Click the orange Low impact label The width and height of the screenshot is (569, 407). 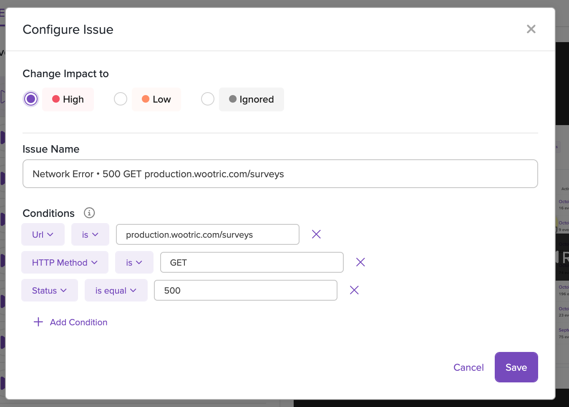tap(156, 99)
